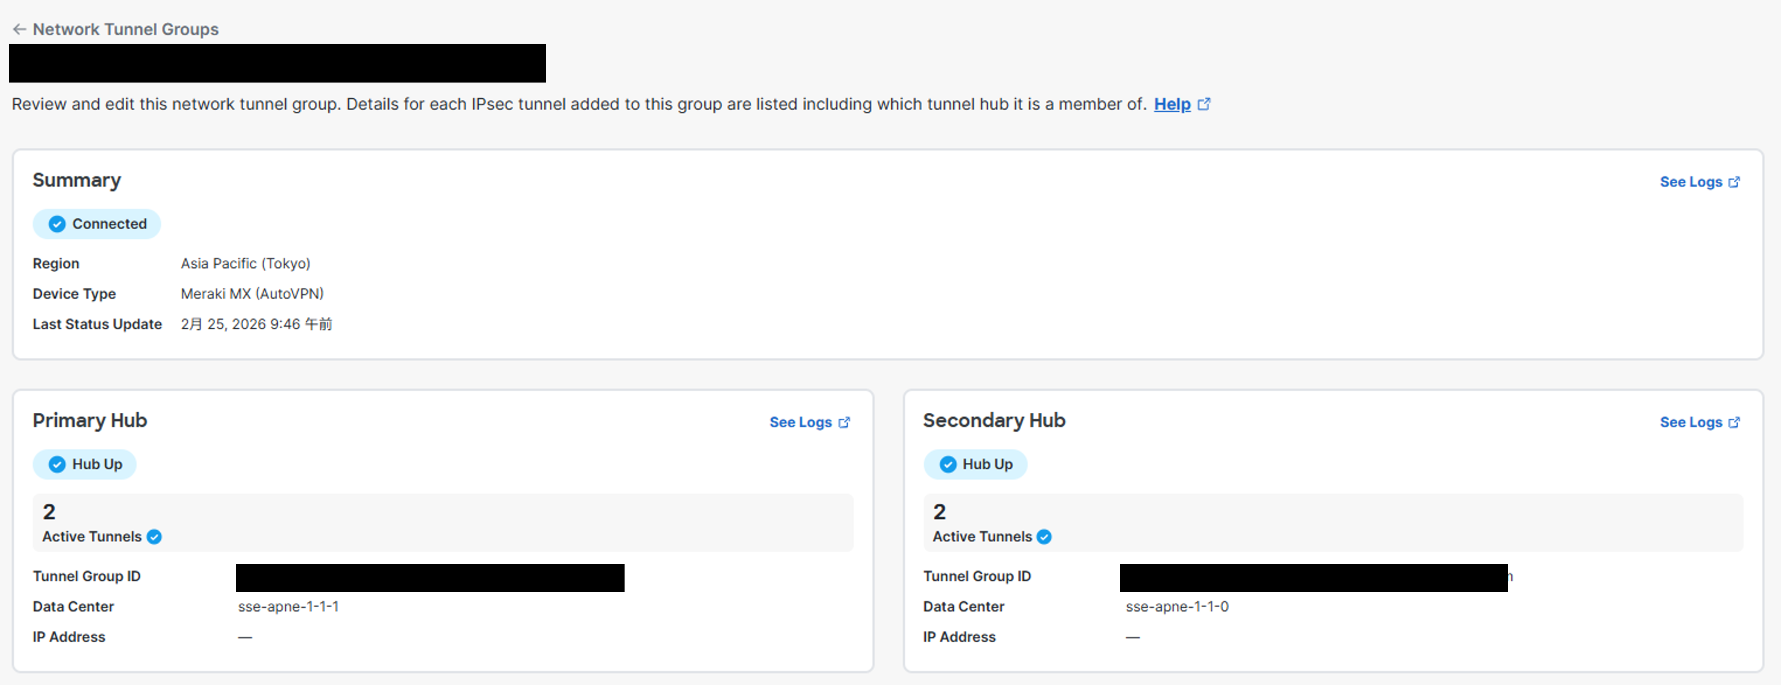The width and height of the screenshot is (1781, 685).
Task: Open See Logs for the Secondary Hub
Action: click(1690, 422)
